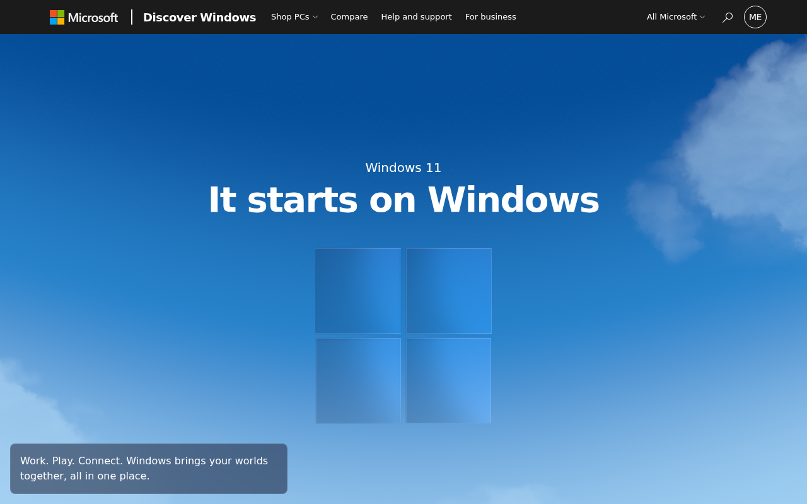Click the It starts on Windows headline
The image size is (807, 504).
[x=403, y=200]
